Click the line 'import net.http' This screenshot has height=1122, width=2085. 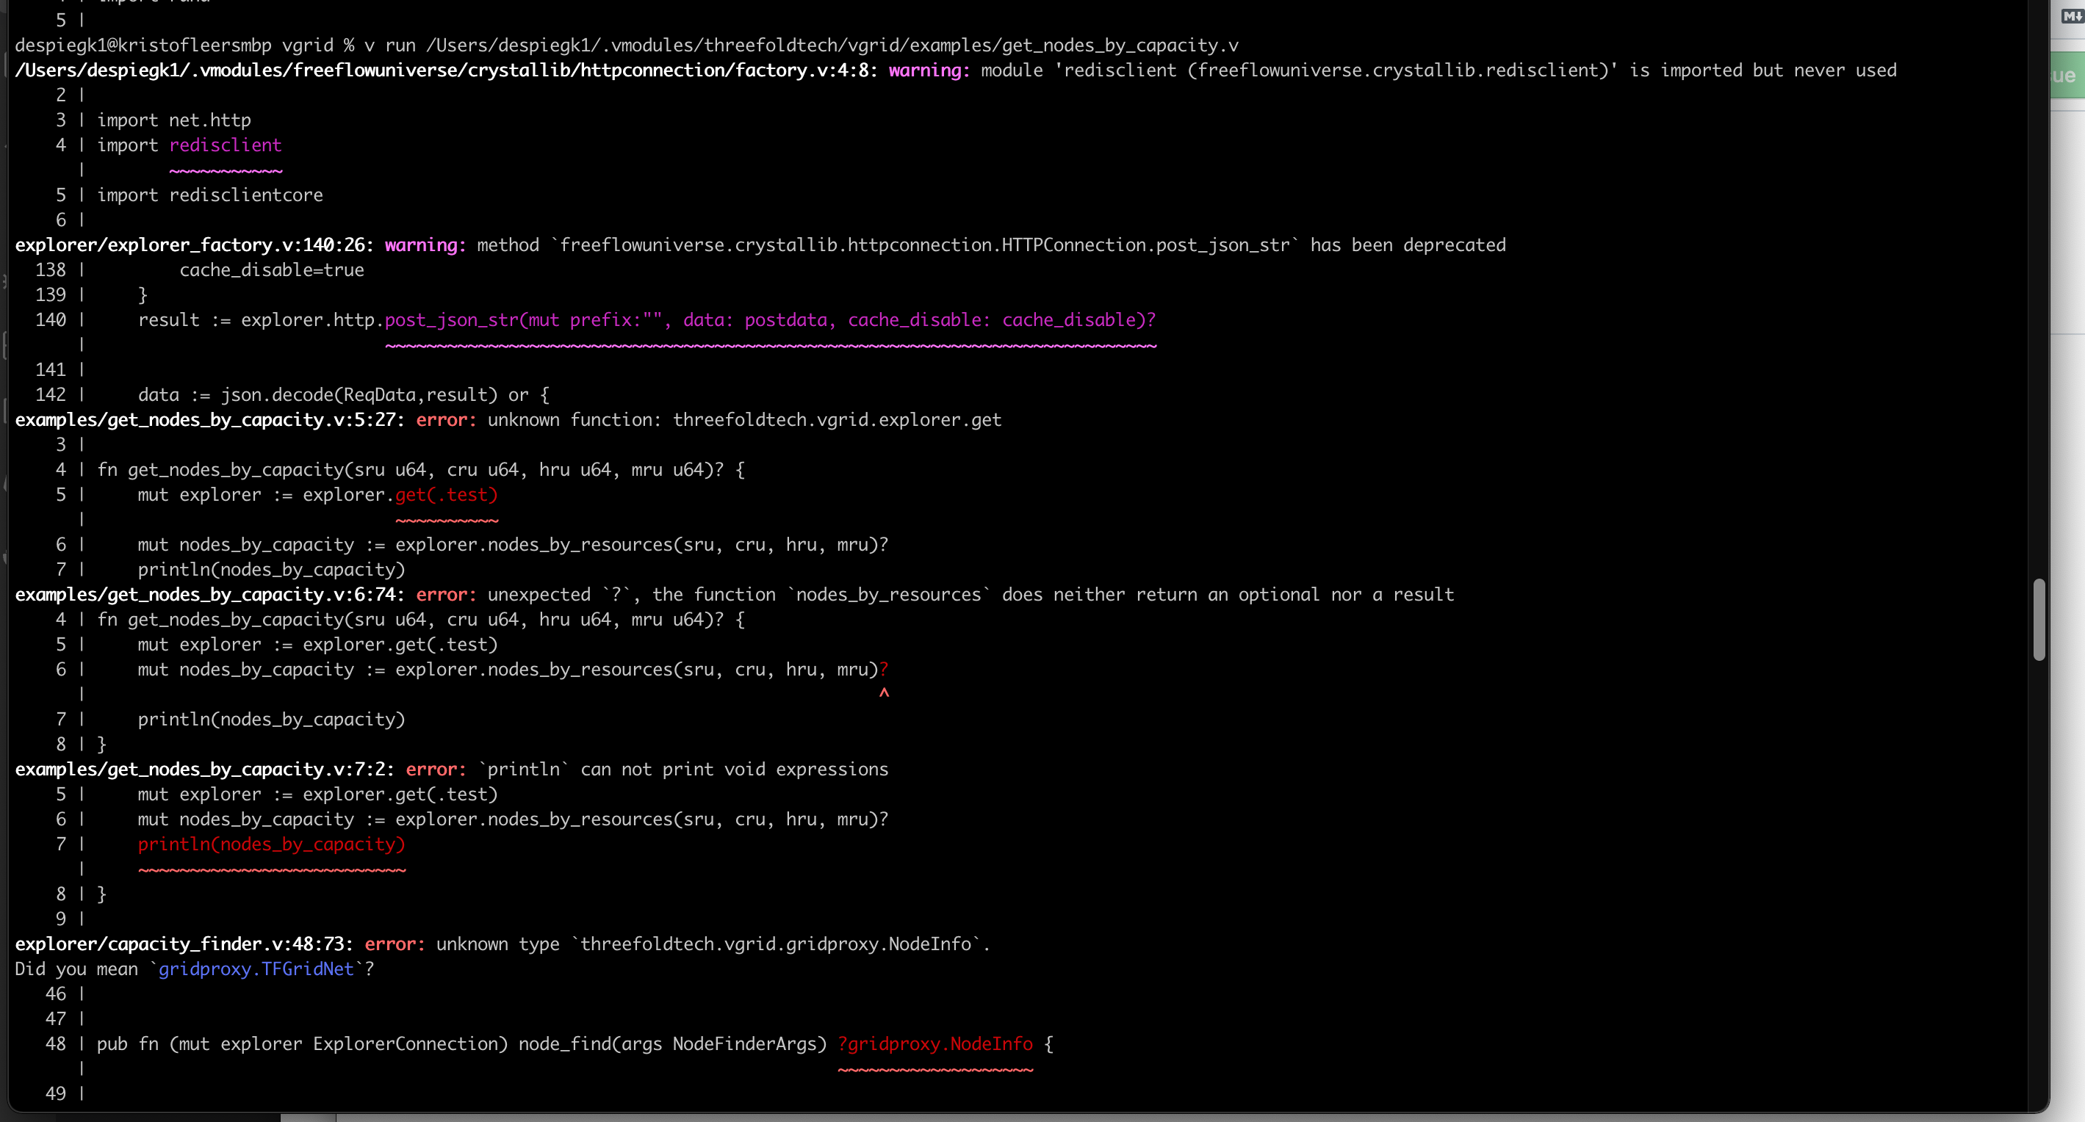click(x=174, y=120)
